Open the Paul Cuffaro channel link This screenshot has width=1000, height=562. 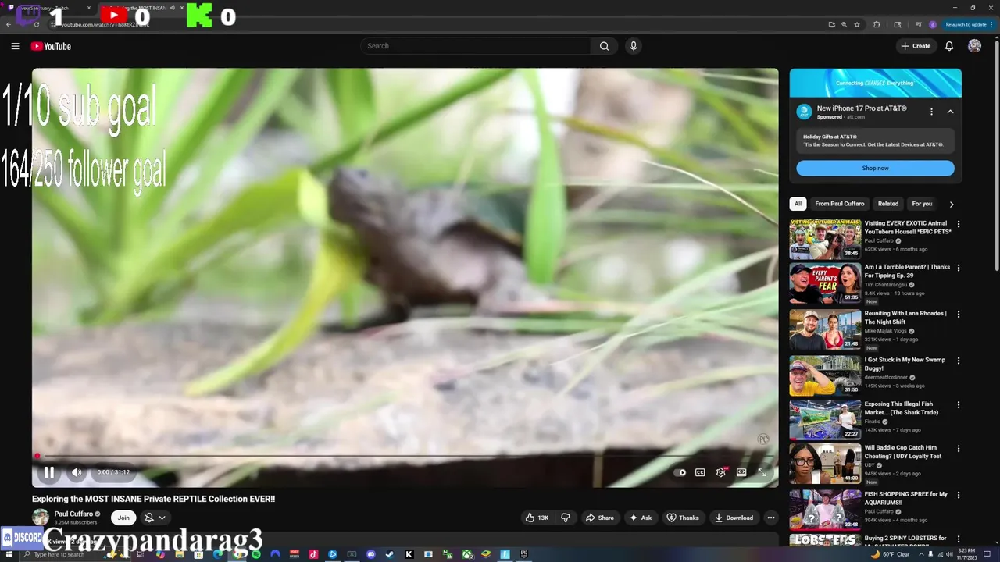(x=73, y=514)
